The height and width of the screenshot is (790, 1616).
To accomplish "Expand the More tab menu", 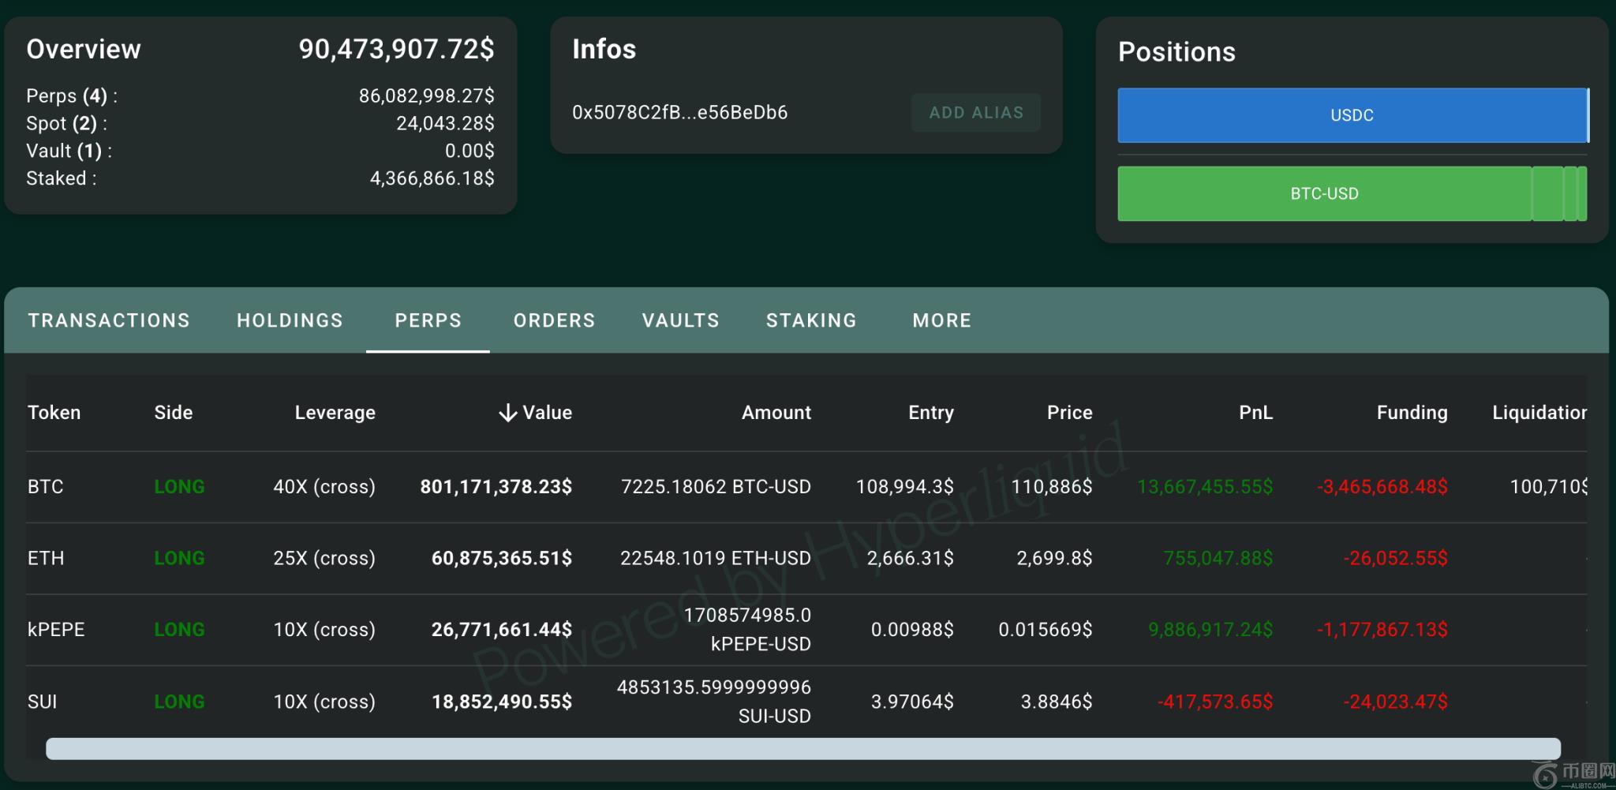I will pyautogui.click(x=941, y=320).
